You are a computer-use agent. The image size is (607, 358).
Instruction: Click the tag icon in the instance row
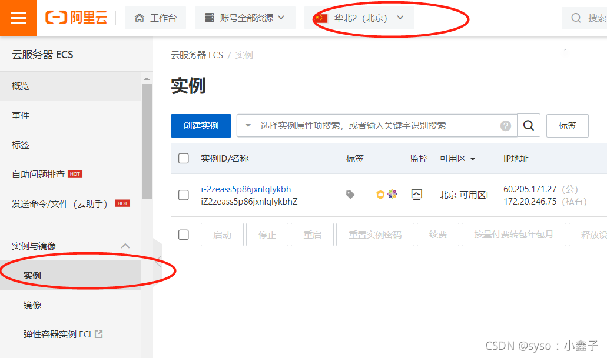pos(350,195)
